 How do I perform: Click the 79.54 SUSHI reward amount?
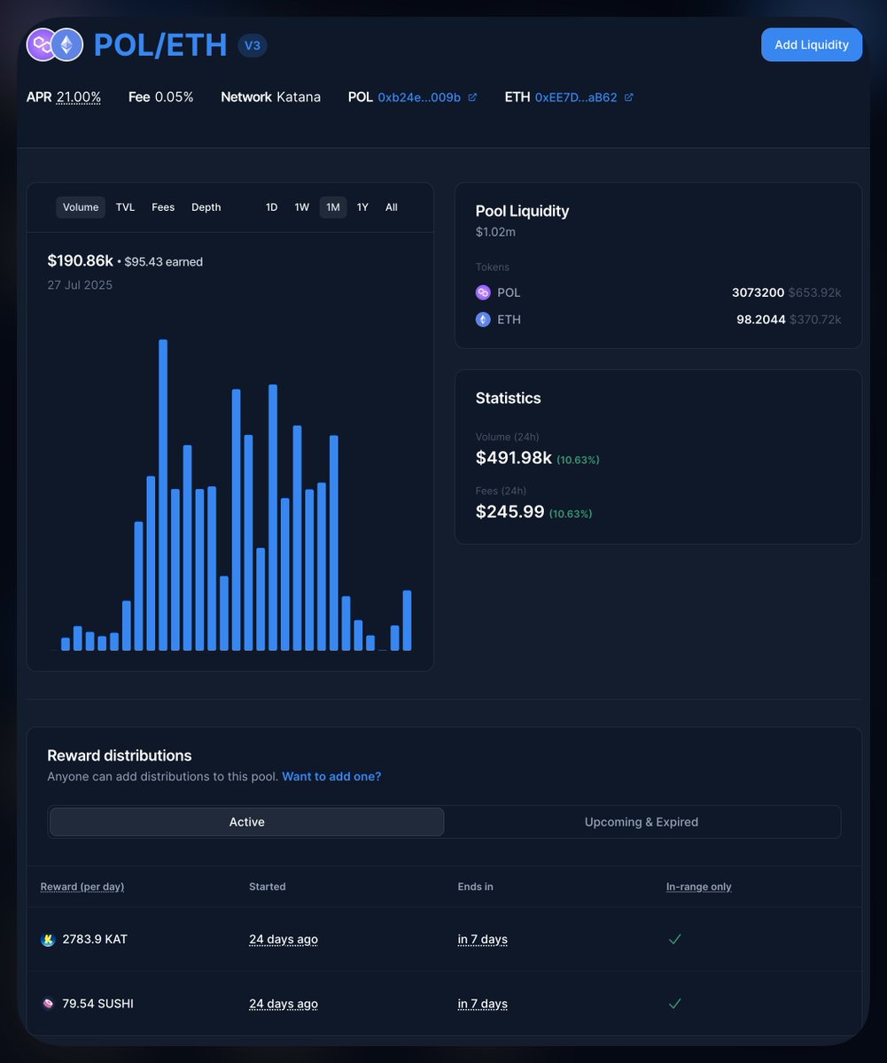98,1004
